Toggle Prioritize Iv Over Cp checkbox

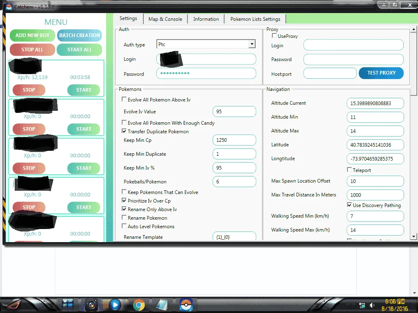[x=124, y=200]
